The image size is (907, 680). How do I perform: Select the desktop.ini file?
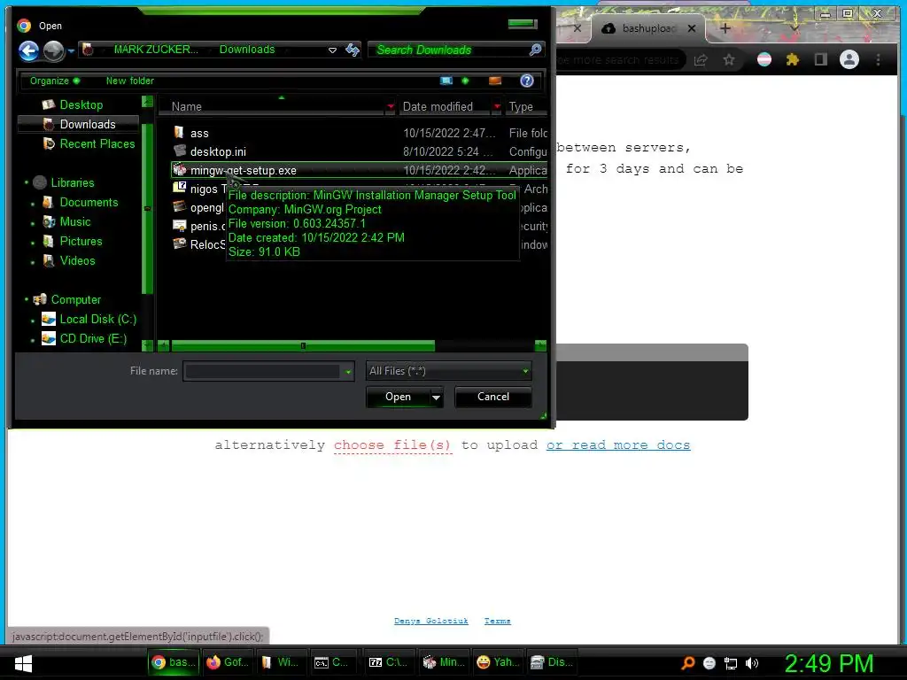pyautogui.click(x=218, y=152)
